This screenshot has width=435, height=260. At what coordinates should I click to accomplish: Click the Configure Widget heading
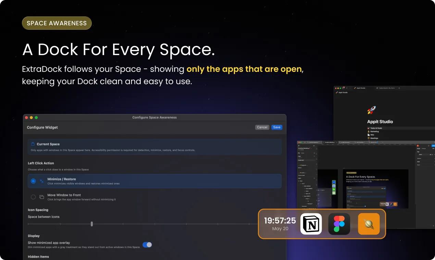(x=42, y=127)
